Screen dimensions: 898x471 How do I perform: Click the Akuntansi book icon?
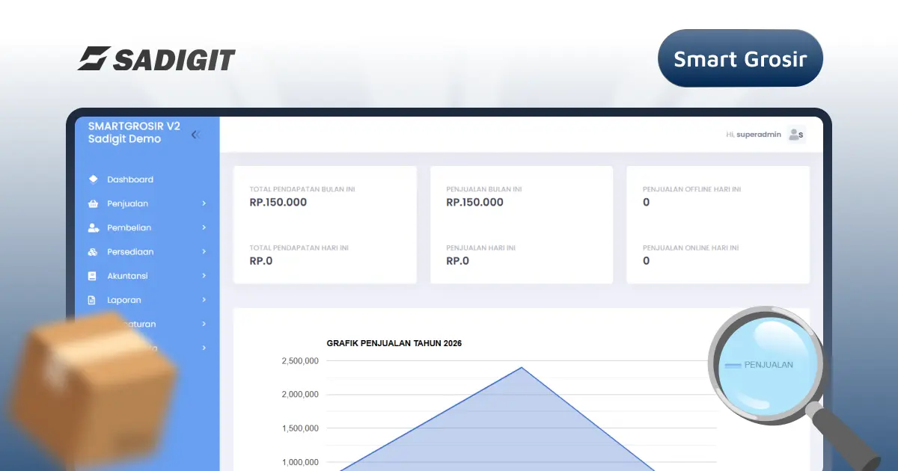93,276
